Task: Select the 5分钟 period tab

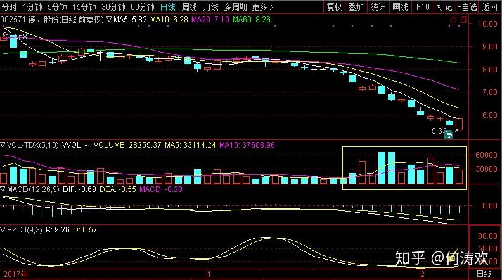Action: pyautogui.click(x=57, y=7)
